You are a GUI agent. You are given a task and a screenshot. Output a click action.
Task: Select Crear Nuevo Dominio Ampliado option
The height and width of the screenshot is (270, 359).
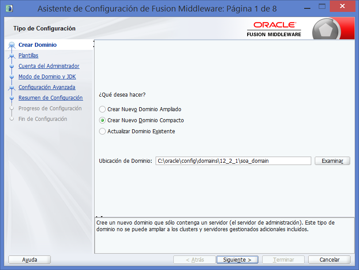point(140,109)
